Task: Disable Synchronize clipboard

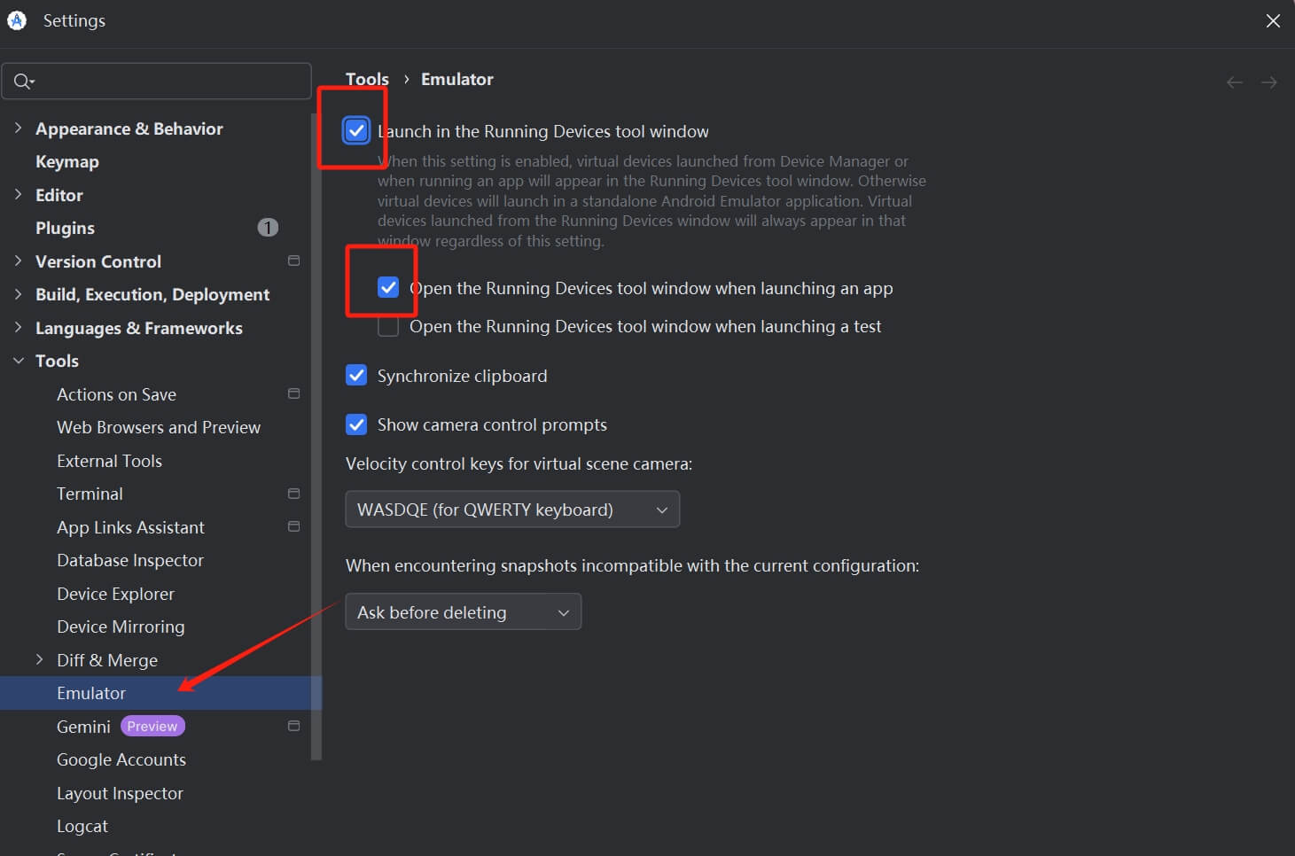Action: point(355,375)
